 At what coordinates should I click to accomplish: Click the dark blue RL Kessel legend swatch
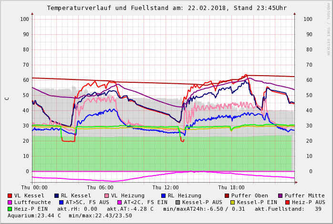pyautogui.click(x=56, y=195)
